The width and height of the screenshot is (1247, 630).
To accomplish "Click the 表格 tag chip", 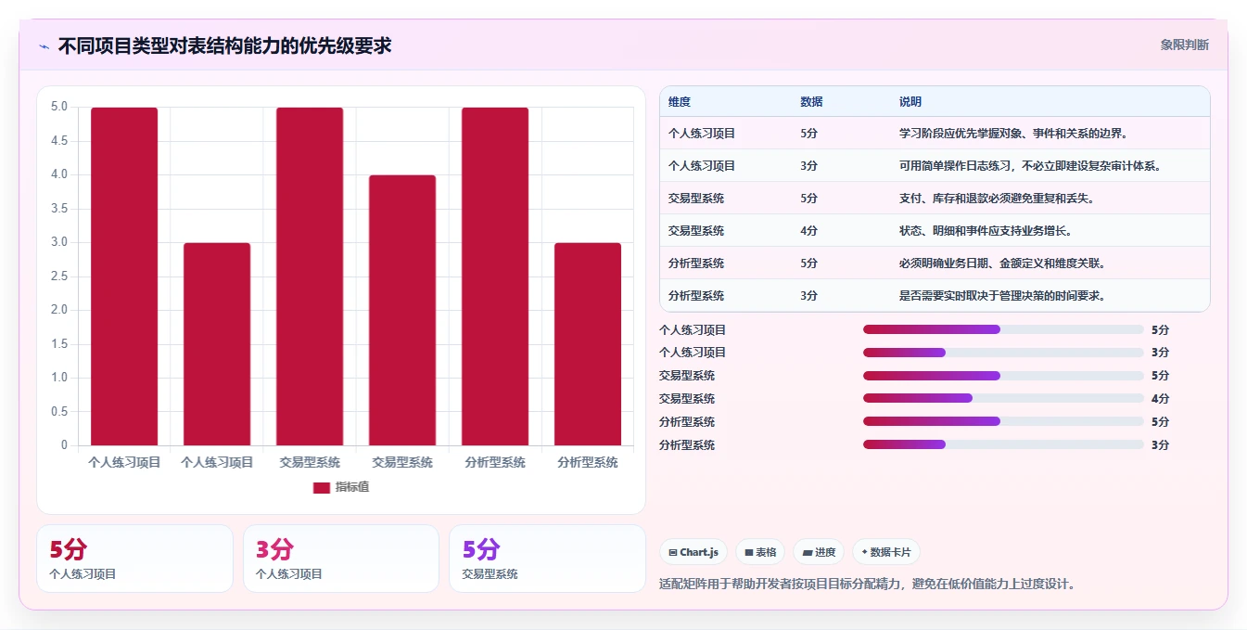I will pos(760,552).
